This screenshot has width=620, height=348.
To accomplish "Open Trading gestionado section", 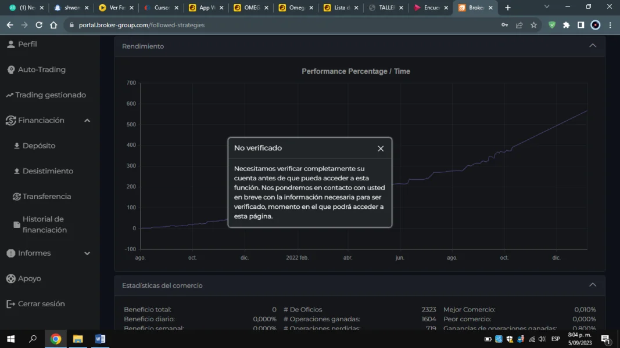I will pos(50,95).
